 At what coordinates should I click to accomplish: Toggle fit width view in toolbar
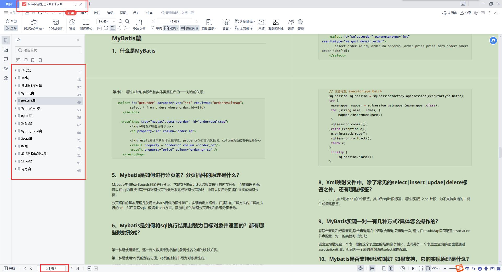[113, 28]
